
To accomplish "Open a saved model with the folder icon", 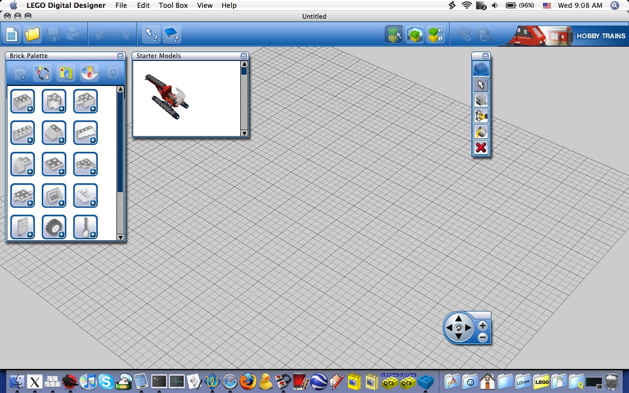I will (x=31, y=34).
